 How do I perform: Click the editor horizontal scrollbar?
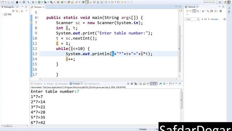[108, 79]
